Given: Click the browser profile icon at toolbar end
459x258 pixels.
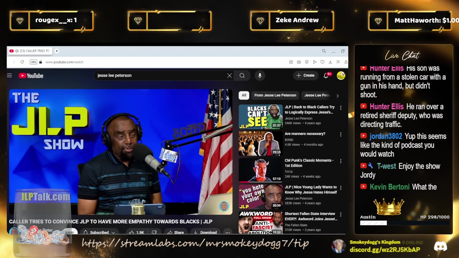Looking at the screenshot, I should (346, 62).
